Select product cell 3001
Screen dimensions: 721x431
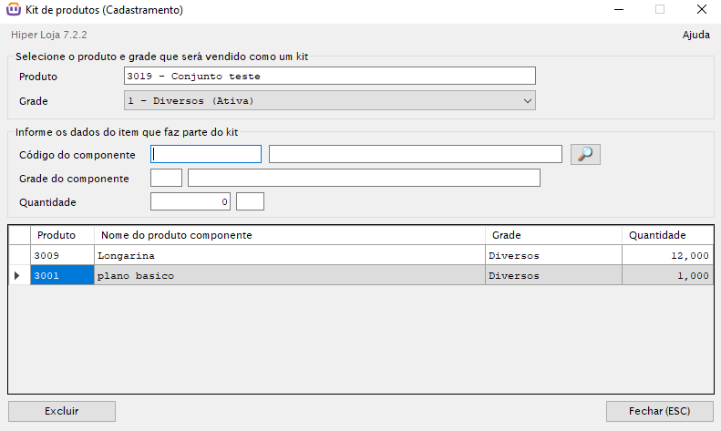point(63,275)
